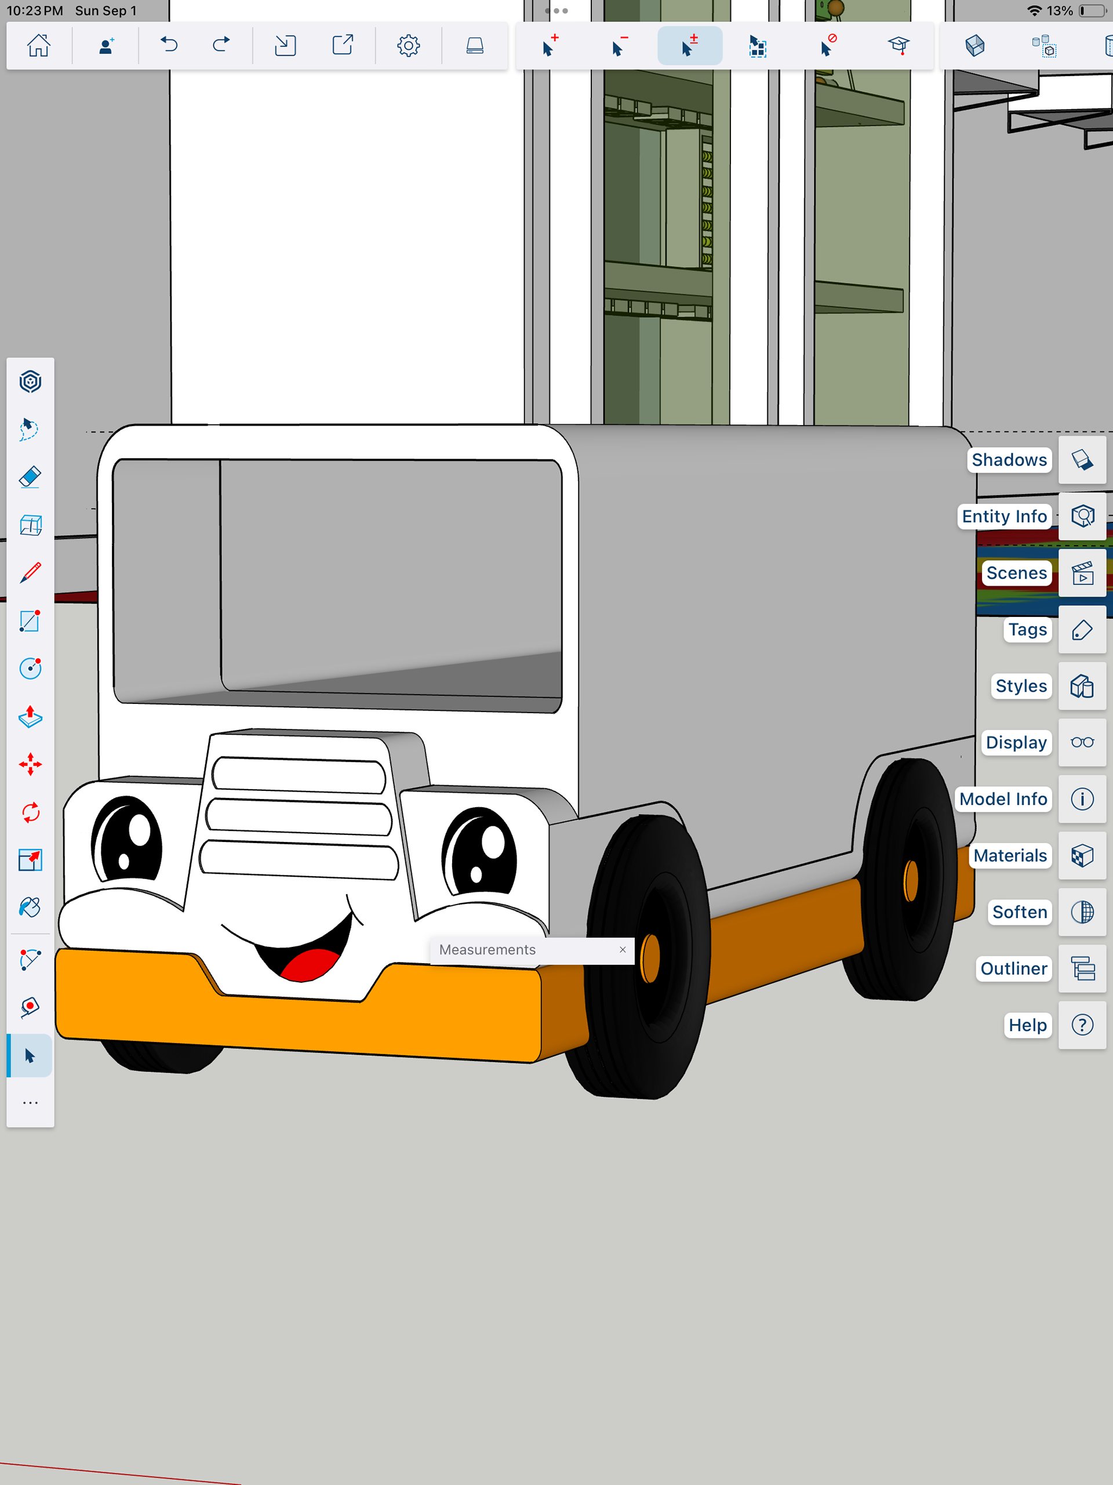This screenshot has width=1113, height=1485.
Task: Open the Shadows panel icon
Action: coord(1082,460)
